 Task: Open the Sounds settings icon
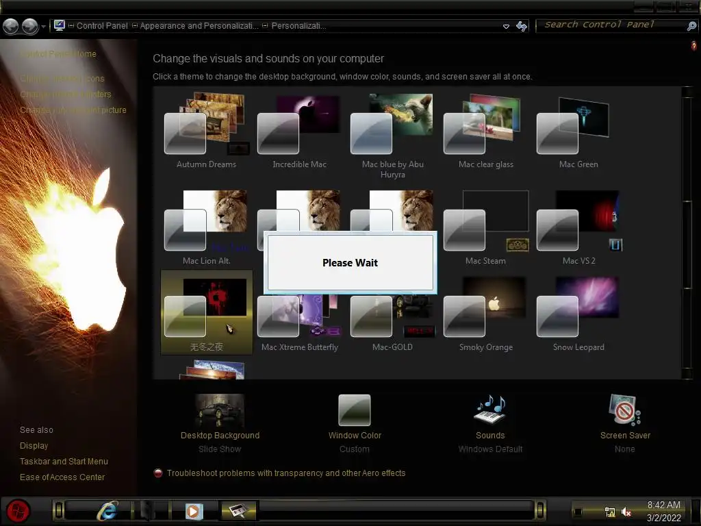pyautogui.click(x=490, y=410)
